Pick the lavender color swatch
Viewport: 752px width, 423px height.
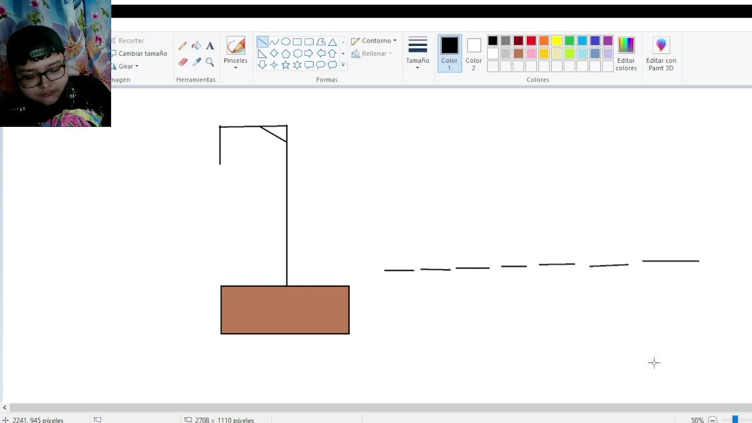pyautogui.click(x=608, y=53)
